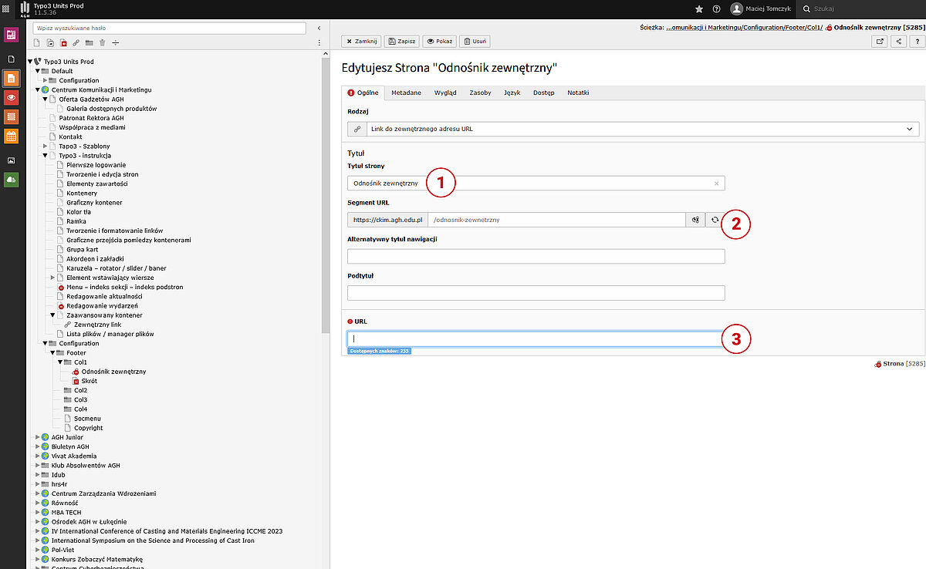
Task: Click the Pokaż preview button
Action: [x=439, y=42]
